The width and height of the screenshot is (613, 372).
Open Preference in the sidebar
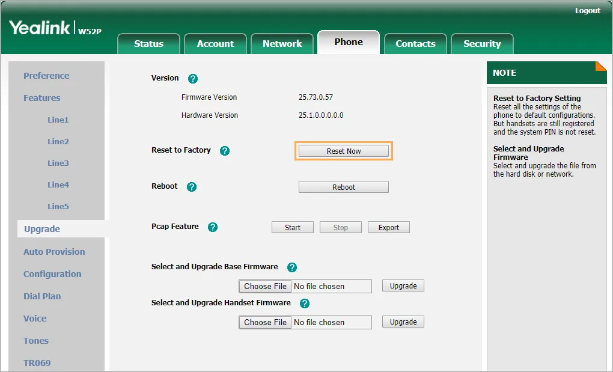click(46, 76)
